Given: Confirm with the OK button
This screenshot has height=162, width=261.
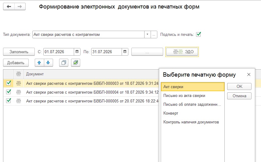Looking at the screenshot, I should tap(239, 87).
